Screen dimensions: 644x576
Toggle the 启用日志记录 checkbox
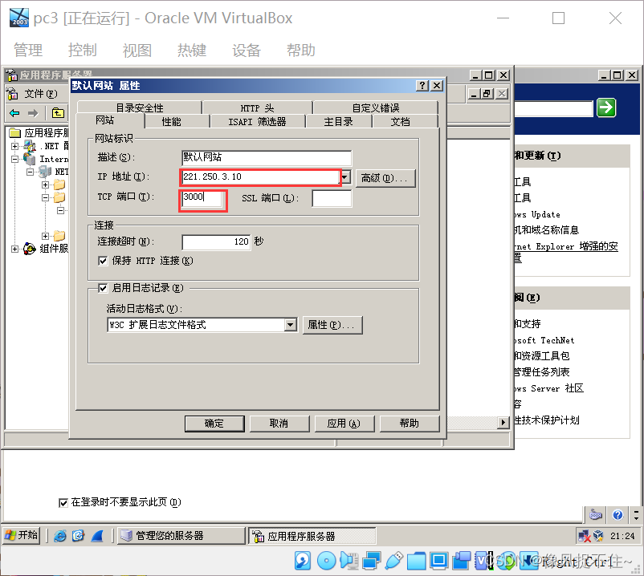tap(103, 288)
